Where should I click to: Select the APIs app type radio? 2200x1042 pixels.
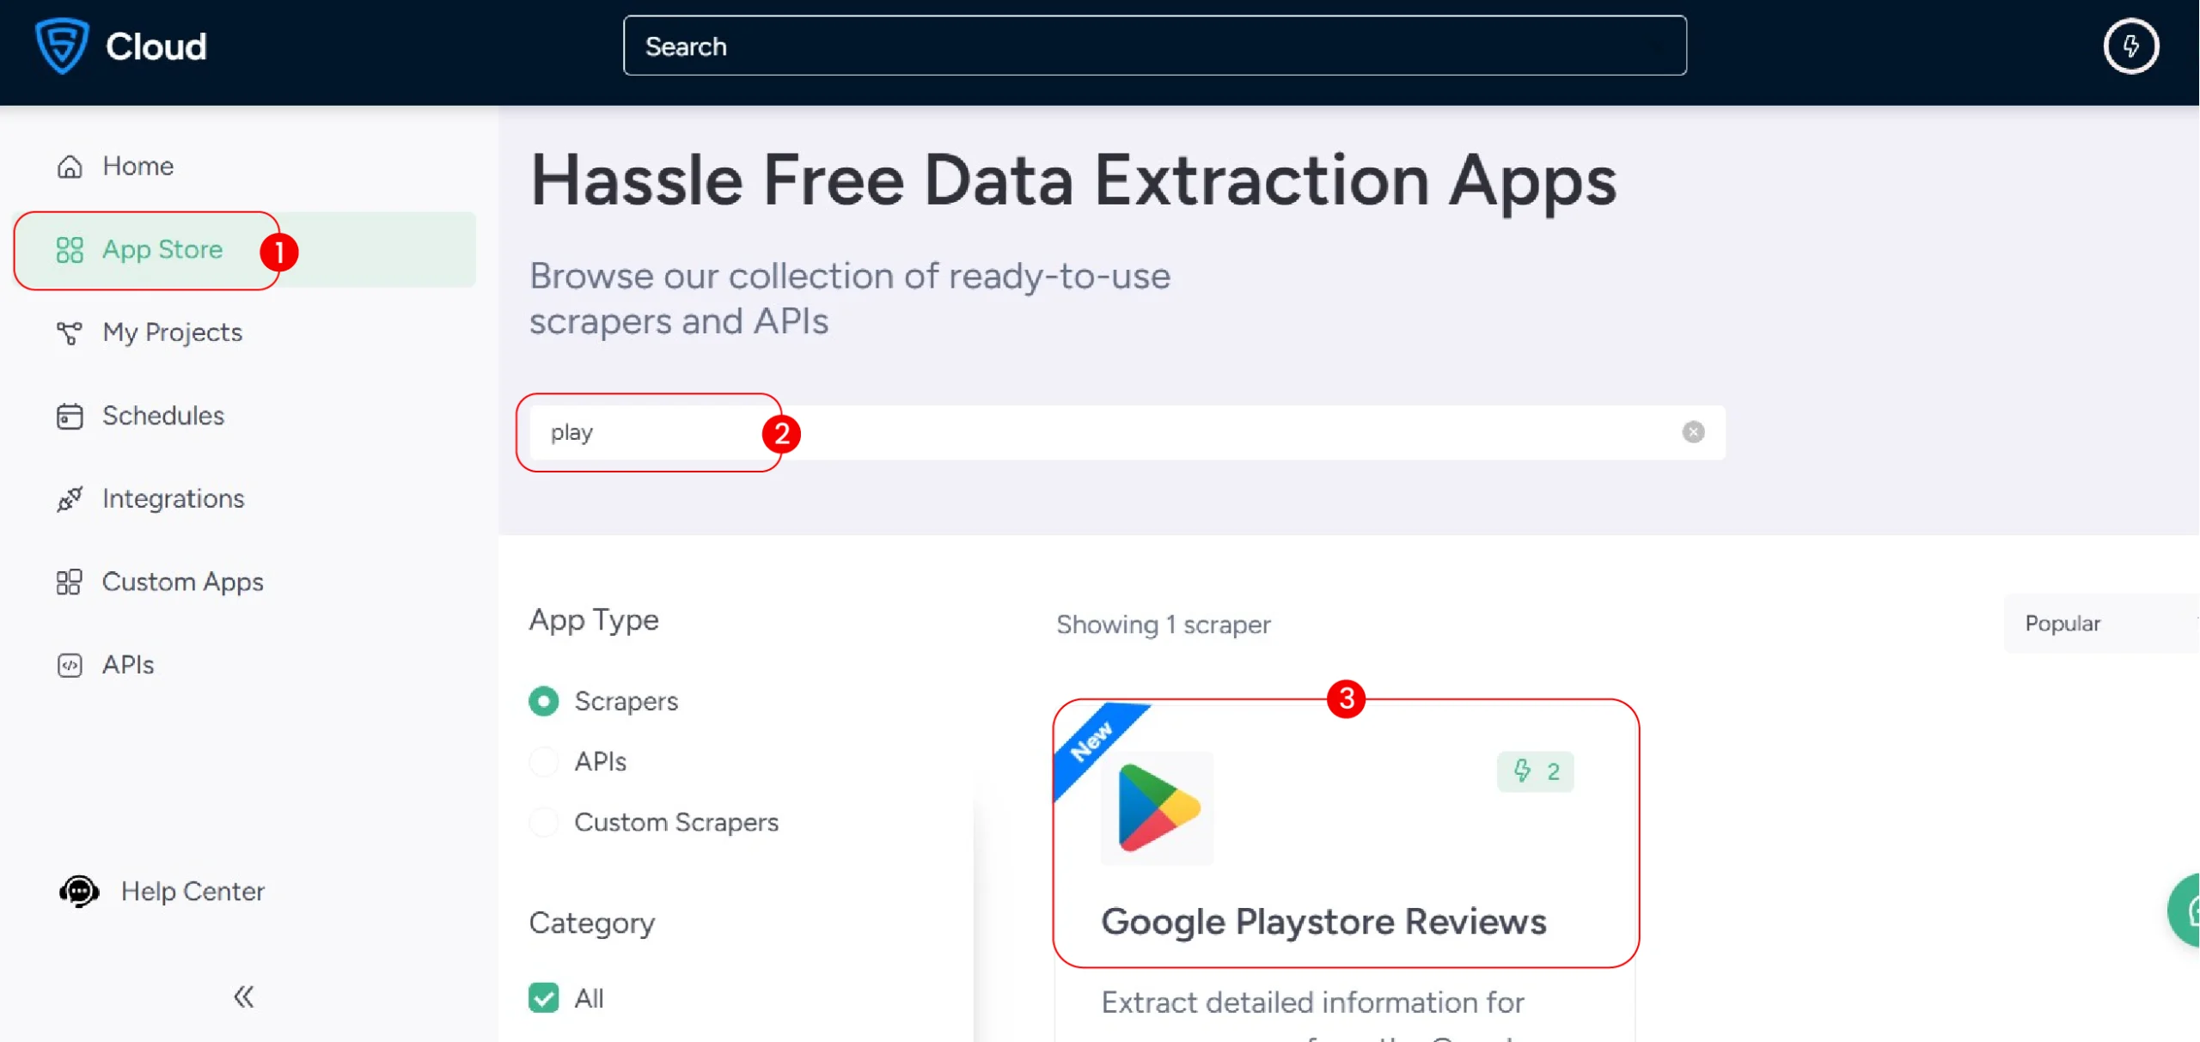[543, 762]
